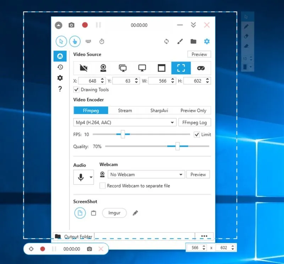
Task: Open the timer delay options
Action: 101,41
